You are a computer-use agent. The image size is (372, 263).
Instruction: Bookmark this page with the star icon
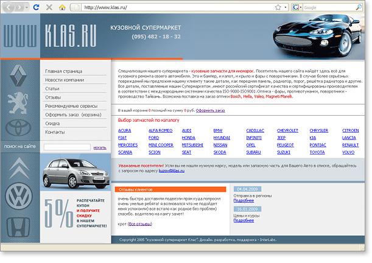(x=278, y=7)
